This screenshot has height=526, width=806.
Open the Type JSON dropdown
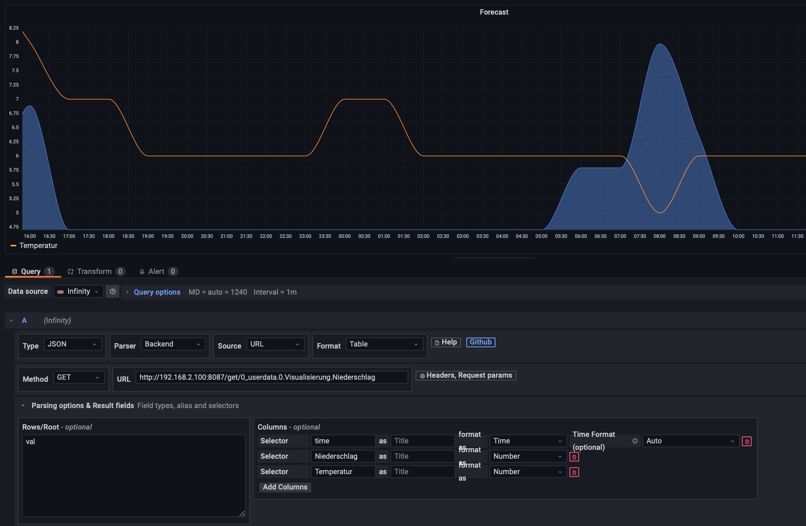(x=72, y=344)
